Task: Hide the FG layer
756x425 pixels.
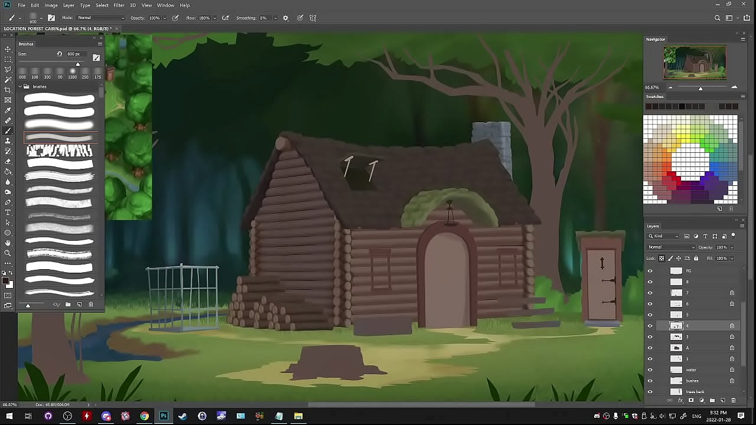Action: 650,271
